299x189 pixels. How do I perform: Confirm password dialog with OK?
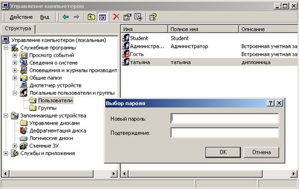(x=223, y=152)
